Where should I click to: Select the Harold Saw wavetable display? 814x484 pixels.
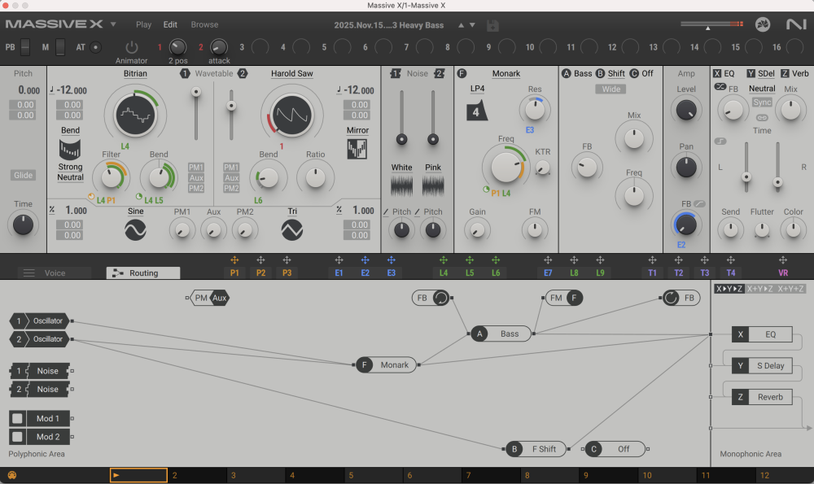[x=291, y=116]
